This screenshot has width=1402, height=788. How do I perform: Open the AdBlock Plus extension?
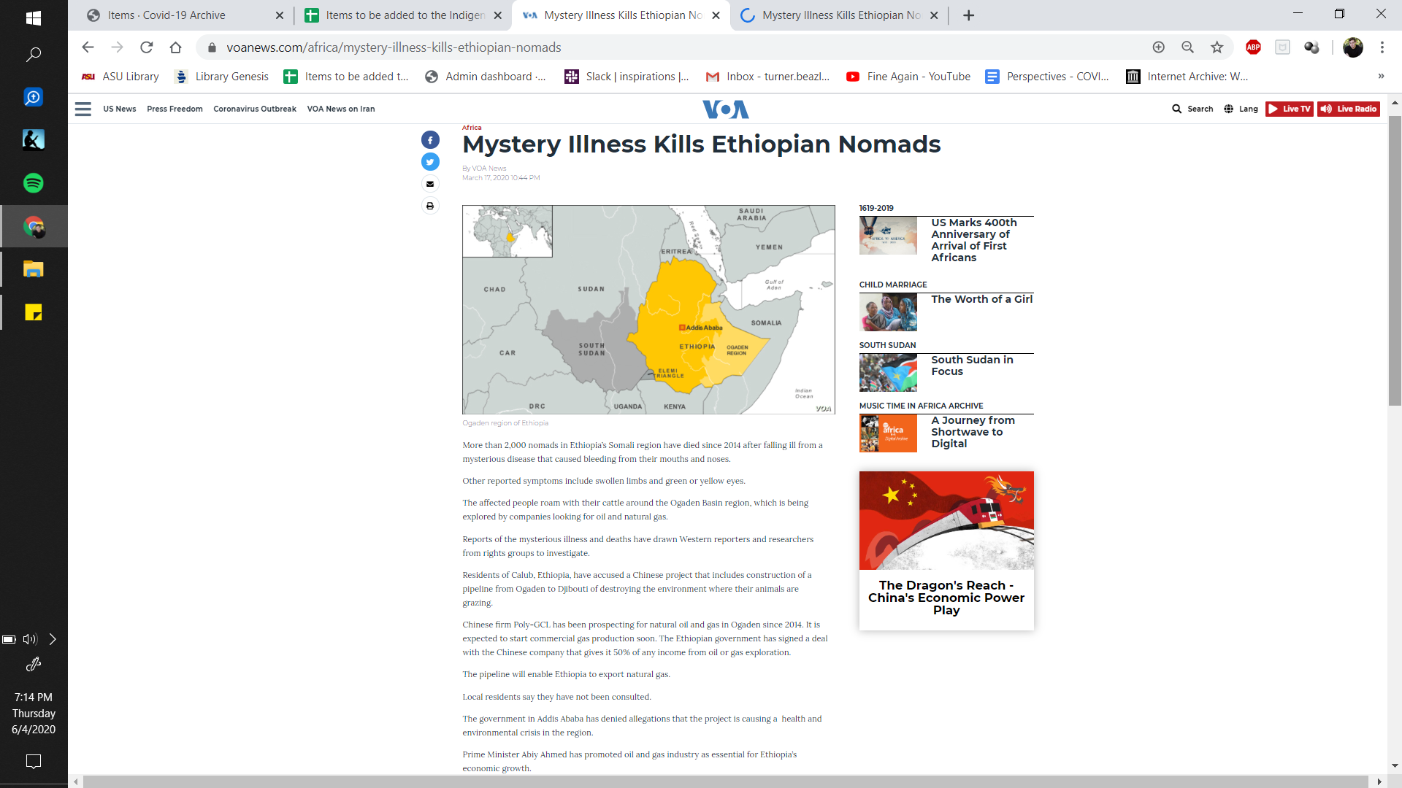pyautogui.click(x=1253, y=47)
